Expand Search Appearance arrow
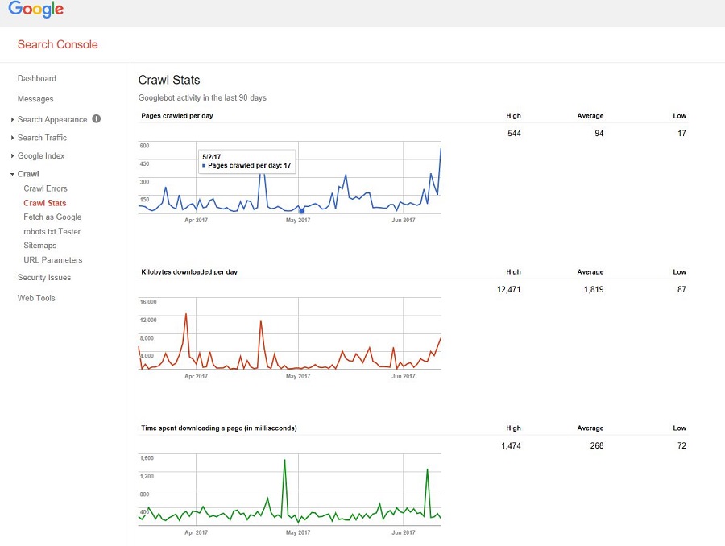The image size is (725, 546). click(x=12, y=119)
